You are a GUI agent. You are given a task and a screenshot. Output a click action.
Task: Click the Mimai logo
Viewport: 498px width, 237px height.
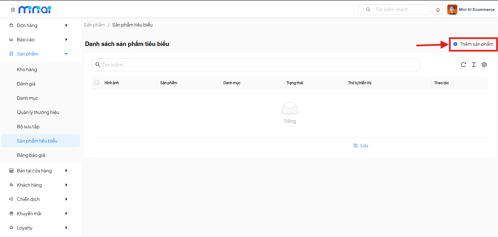(35, 10)
